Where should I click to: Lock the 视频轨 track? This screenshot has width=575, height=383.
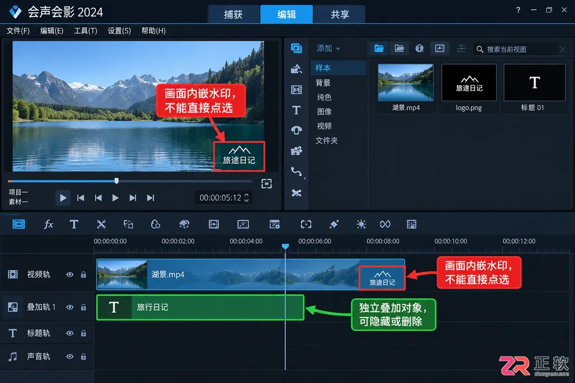point(84,274)
